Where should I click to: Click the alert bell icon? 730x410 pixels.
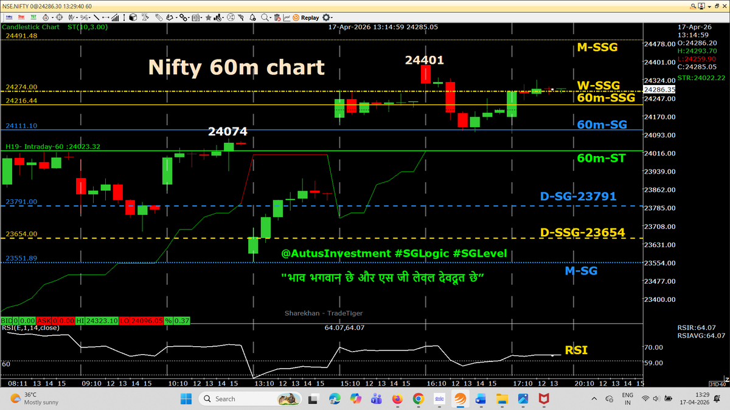252,18
